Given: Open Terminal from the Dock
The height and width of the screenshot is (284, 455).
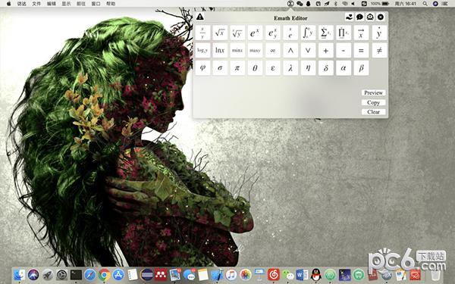Looking at the screenshot, I should pyautogui.click(x=76, y=275).
